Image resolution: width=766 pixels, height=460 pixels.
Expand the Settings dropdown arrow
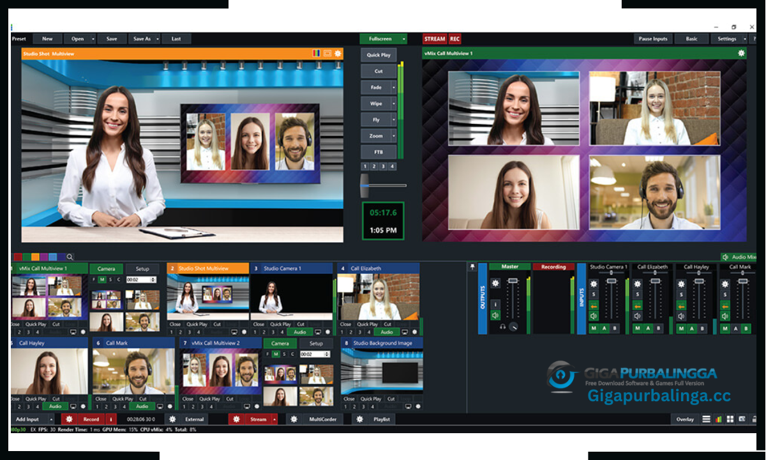tap(744, 39)
